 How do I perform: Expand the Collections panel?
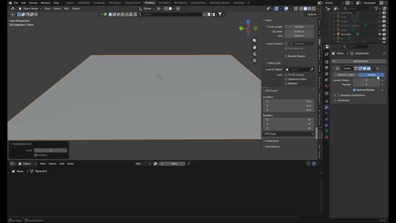pos(272,141)
